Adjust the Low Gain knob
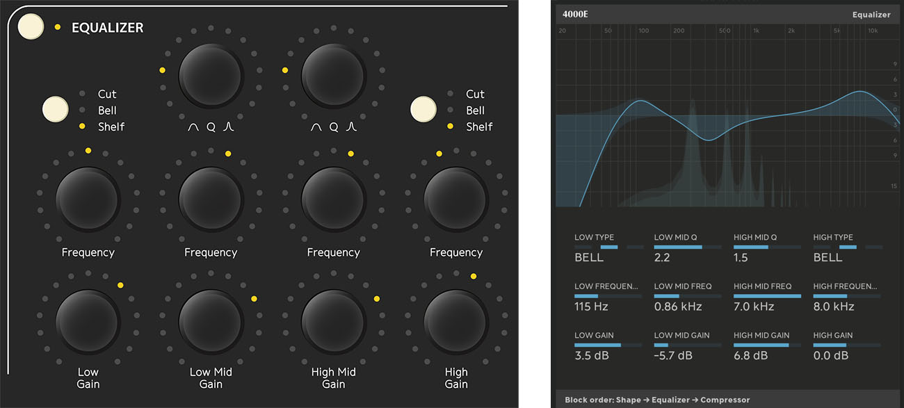This screenshot has height=408, width=904. click(x=88, y=321)
